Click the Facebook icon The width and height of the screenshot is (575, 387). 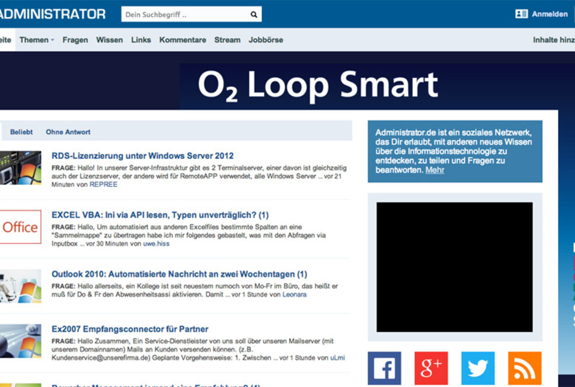pos(385,367)
